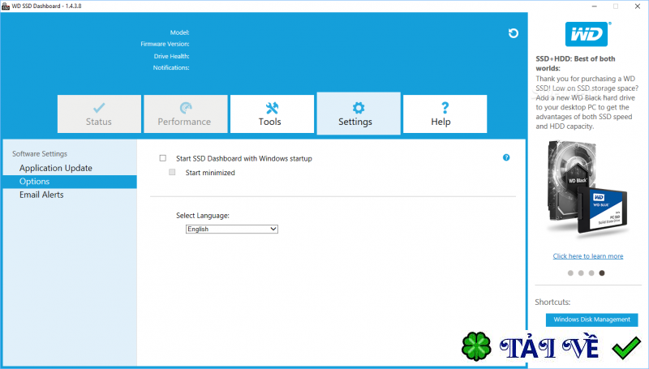Click the 'Firmware Version:' label
Image resolution: width=649 pixels, height=369 pixels.
[x=165, y=44]
